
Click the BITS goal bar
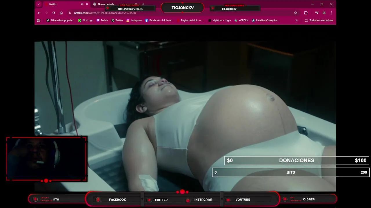click(291, 172)
